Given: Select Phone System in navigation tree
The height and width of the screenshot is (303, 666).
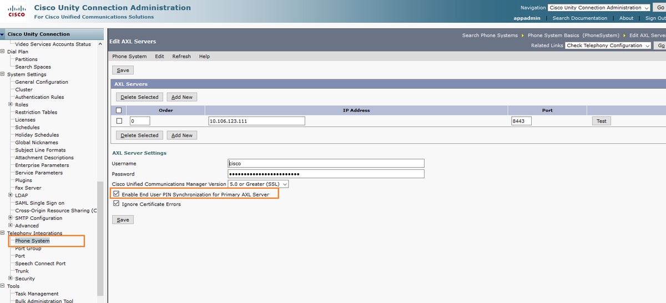Looking at the screenshot, I should coord(32,241).
